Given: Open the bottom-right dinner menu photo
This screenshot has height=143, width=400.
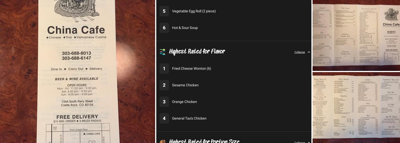Looking at the screenshot, I should 356,108.
